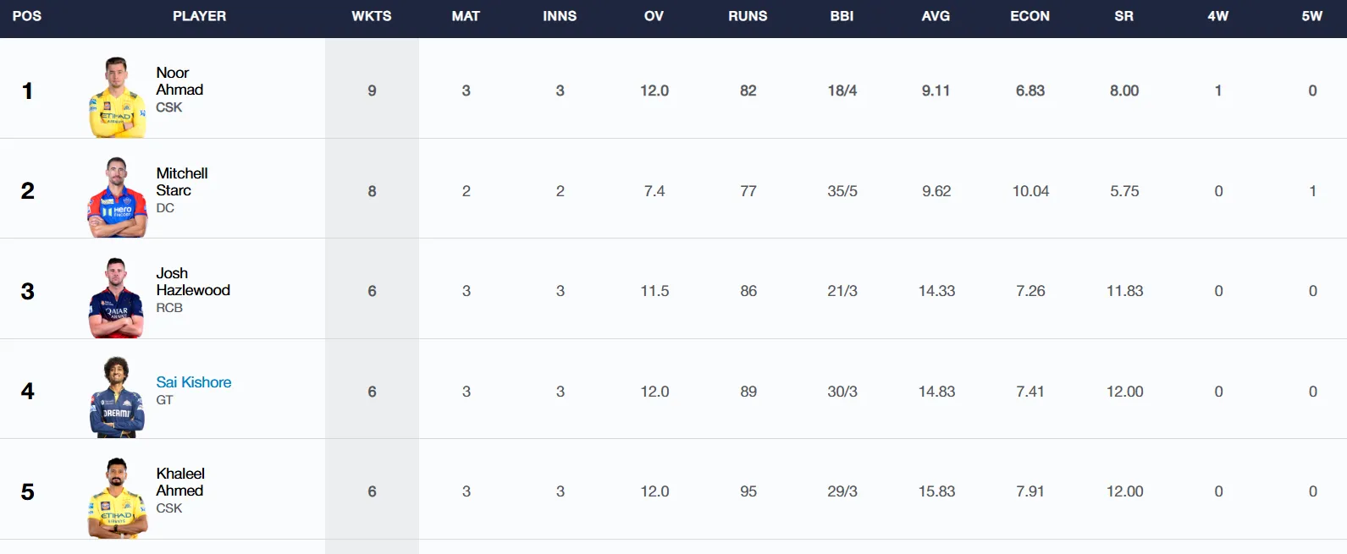Sort by the AVG column header

coord(936,16)
